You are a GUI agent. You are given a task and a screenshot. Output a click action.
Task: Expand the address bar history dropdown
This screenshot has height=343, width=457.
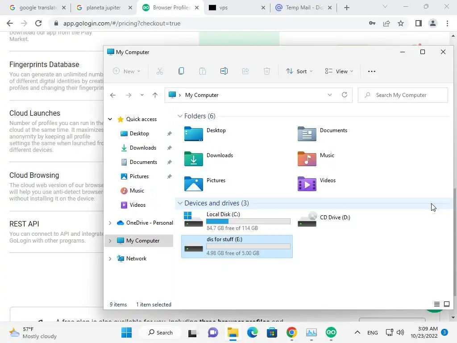point(330,95)
